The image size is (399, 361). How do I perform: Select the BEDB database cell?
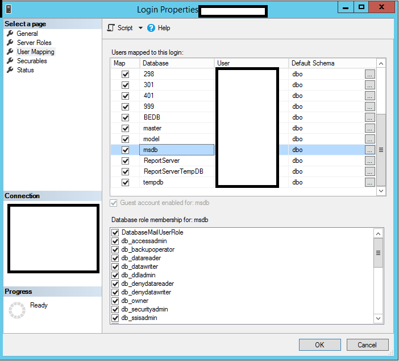coord(177,117)
